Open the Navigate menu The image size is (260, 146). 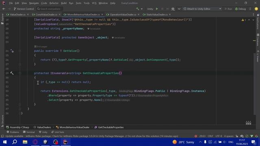[34, 3]
